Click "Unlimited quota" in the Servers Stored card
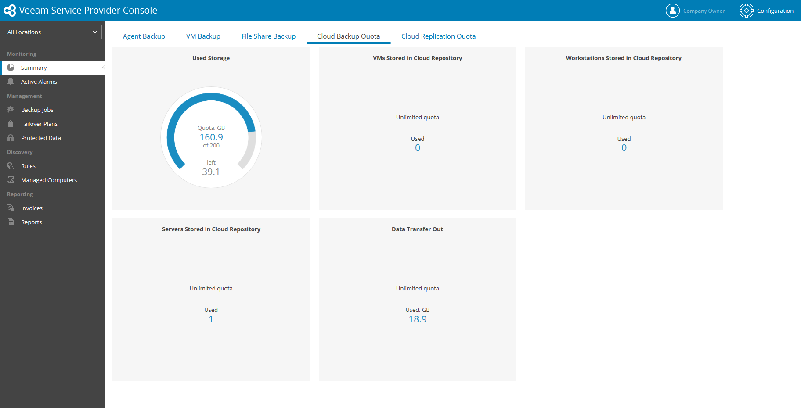The width and height of the screenshot is (801, 408). 211,288
